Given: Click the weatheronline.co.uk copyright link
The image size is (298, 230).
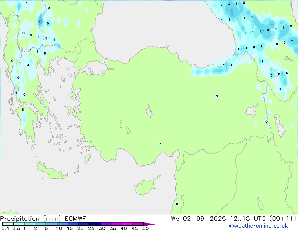Looking at the screenshot, I should click(x=258, y=226).
